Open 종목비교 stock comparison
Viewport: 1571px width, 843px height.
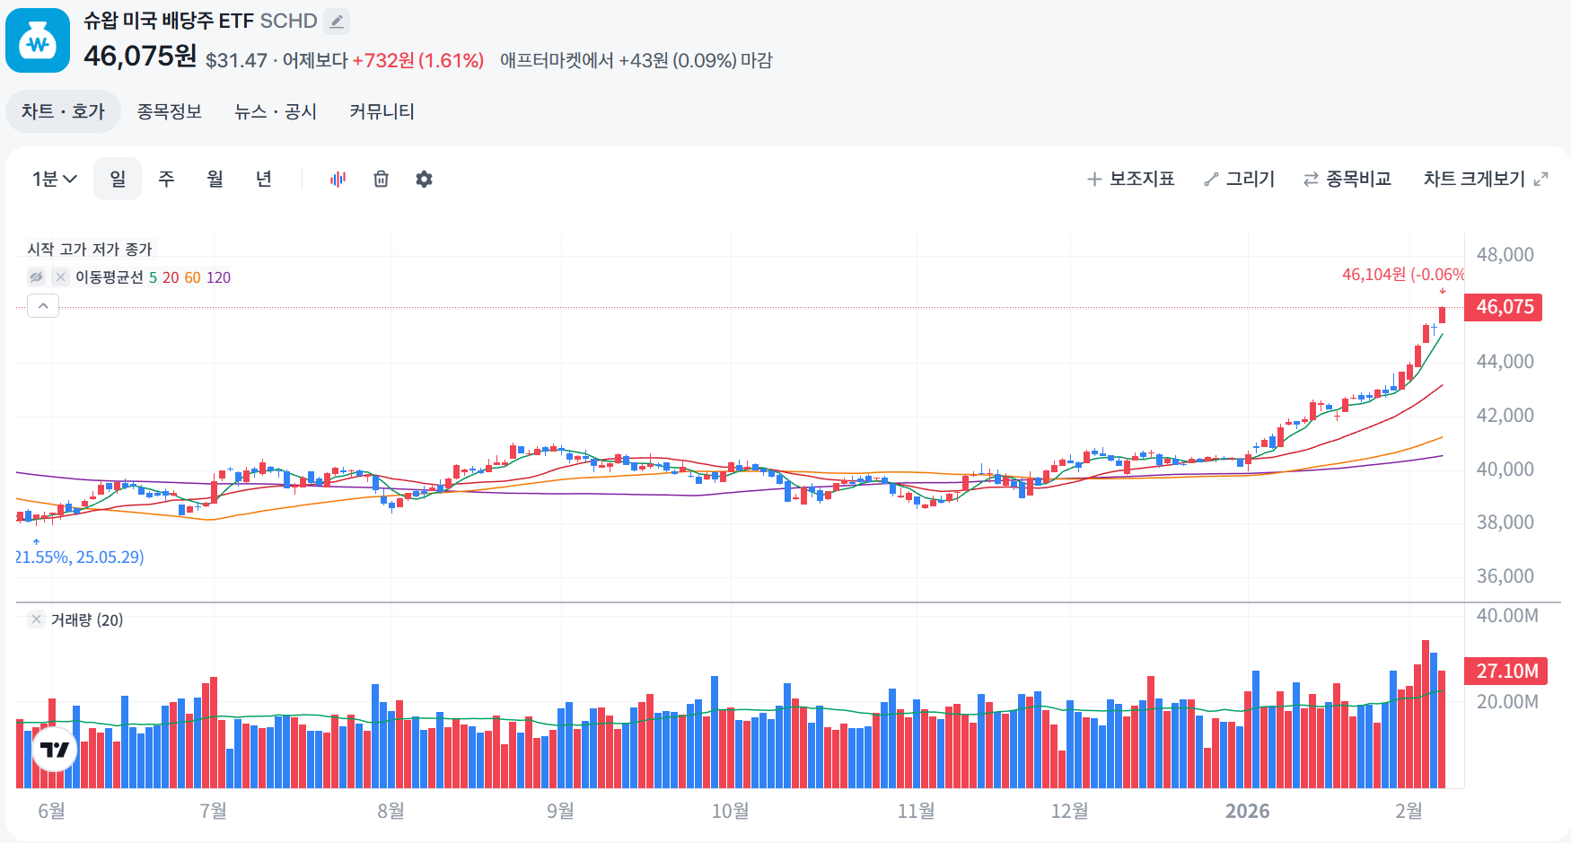1347,179
